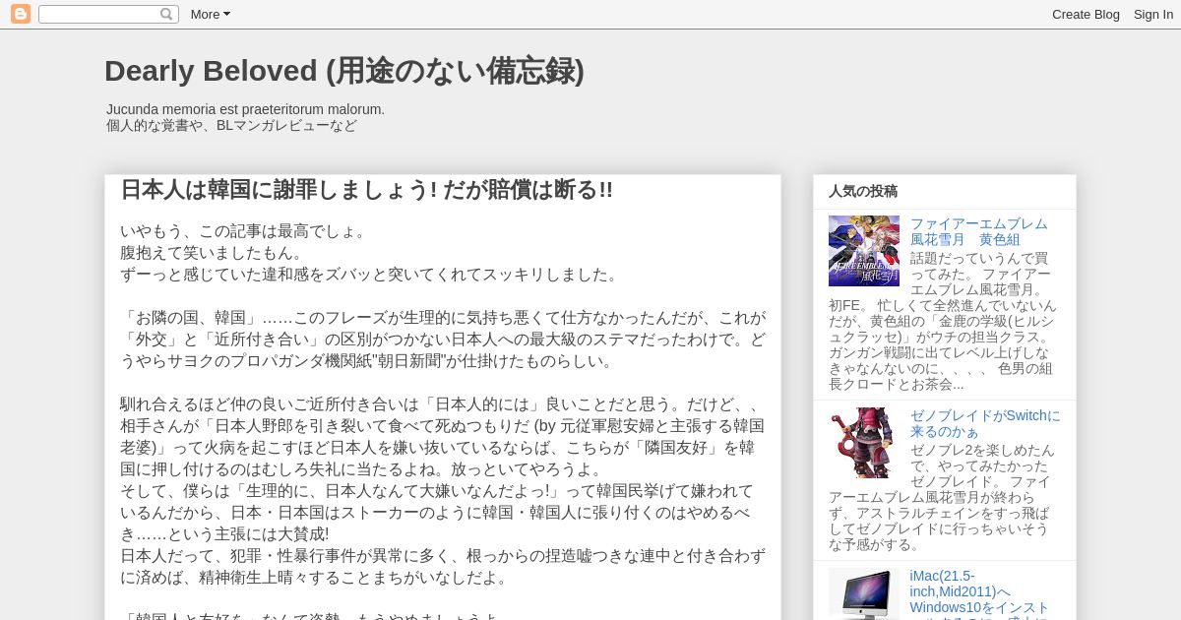
Task: Click the search magnifier icon in navbar
Action: 167,14
